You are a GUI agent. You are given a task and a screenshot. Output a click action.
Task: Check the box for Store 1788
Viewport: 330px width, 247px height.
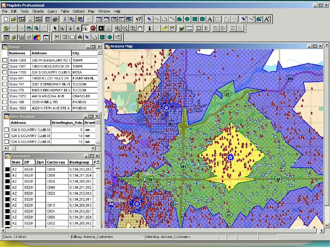click(x=5, y=72)
